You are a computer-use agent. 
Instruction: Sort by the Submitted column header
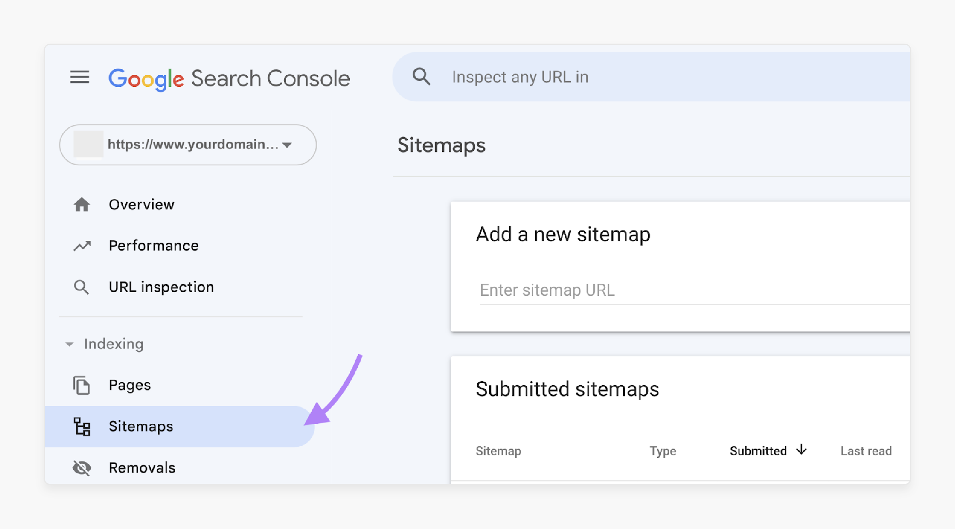(758, 451)
